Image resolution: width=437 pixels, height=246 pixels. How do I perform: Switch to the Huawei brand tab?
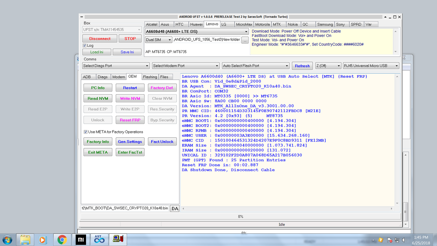point(196,24)
